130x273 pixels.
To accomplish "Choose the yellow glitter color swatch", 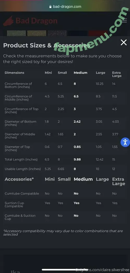I will click(37, 33).
